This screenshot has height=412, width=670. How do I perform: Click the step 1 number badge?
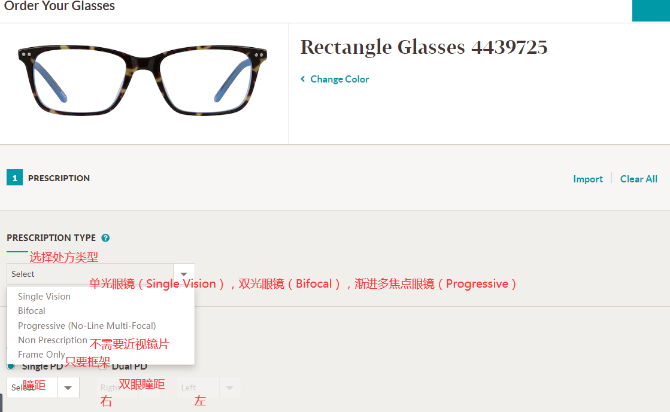coord(14,178)
